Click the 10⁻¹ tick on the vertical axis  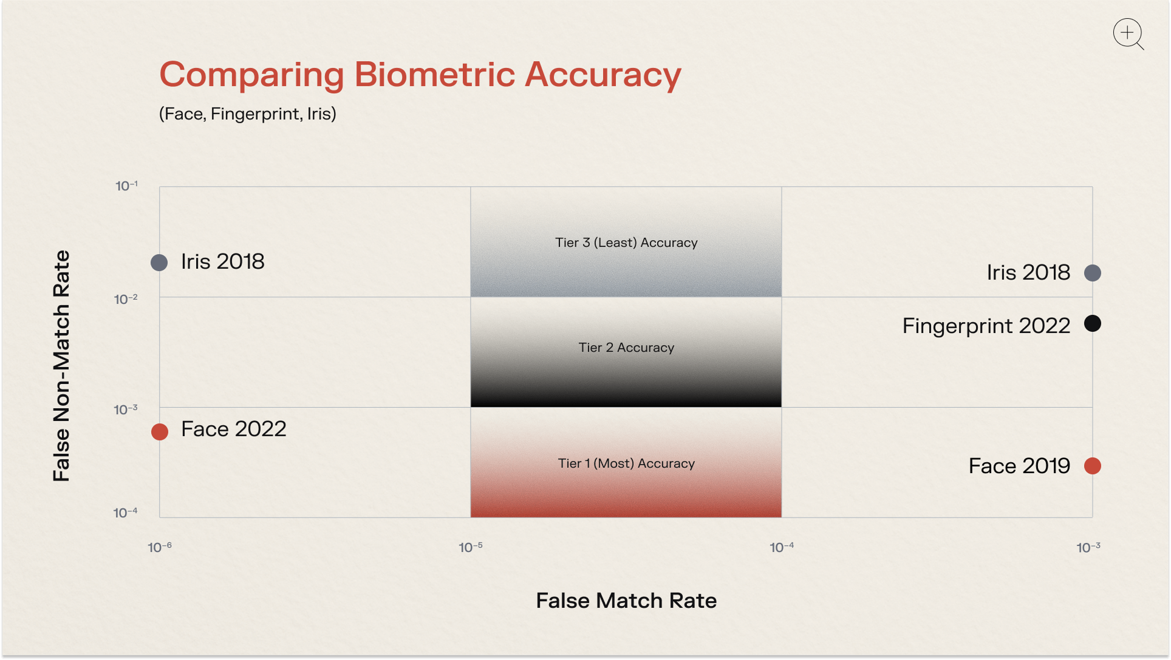coord(127,186)
